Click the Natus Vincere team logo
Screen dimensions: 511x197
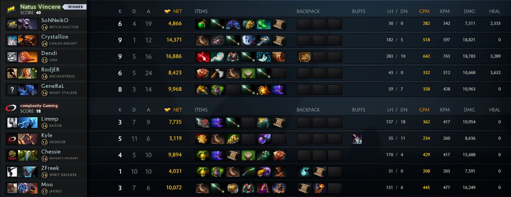click(11, 9)
